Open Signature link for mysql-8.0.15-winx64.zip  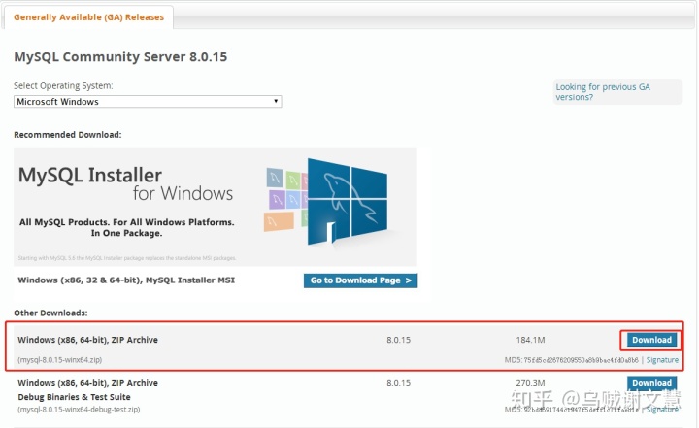click(662, 360)
